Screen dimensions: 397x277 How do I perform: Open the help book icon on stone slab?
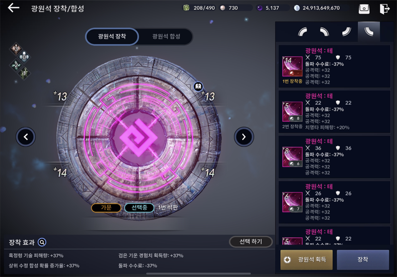(198, 86)
